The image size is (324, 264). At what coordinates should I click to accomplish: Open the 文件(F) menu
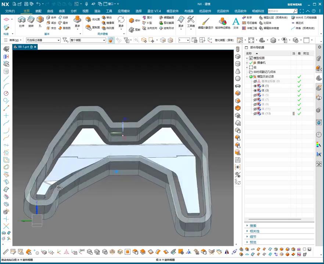click(10, 11)
